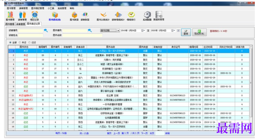Screen dimensions: 259x140
Task: Open the end date 2020年 calendar picker
Action: [173, 31]
